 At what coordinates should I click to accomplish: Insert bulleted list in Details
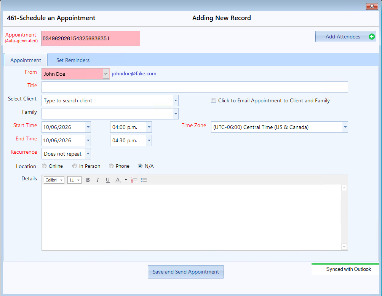pyautogui.click(x=144, y=180)
